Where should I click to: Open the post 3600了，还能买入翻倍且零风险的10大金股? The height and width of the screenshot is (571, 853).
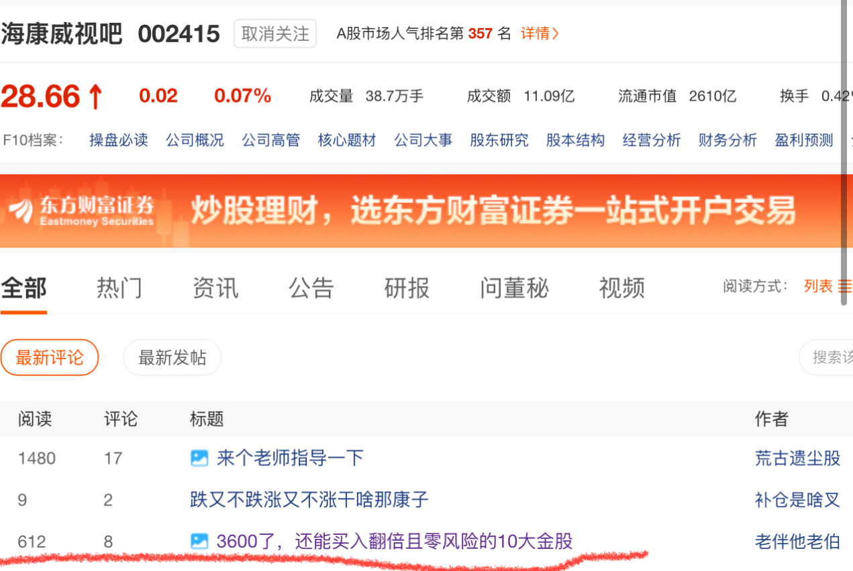pos(395,542)
